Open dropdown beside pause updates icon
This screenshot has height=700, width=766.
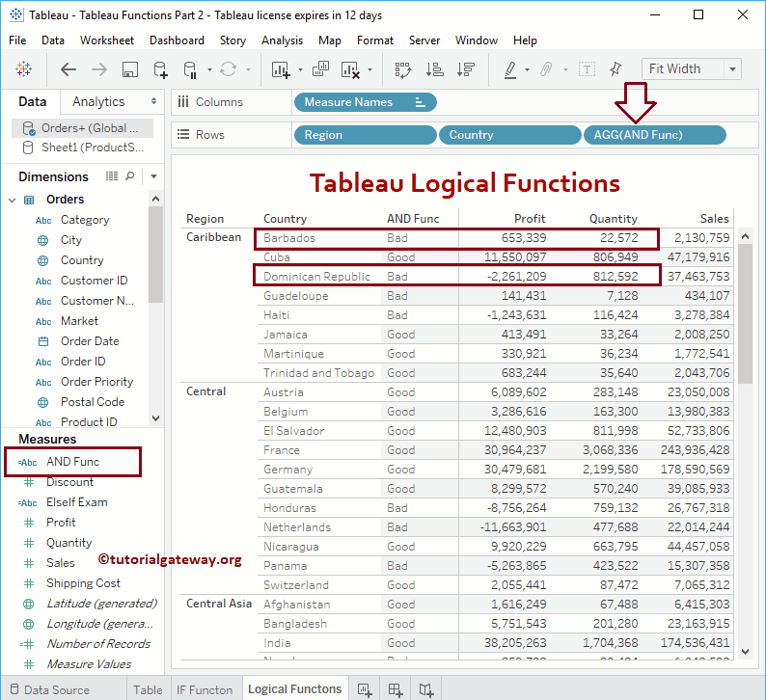point(209,69)
